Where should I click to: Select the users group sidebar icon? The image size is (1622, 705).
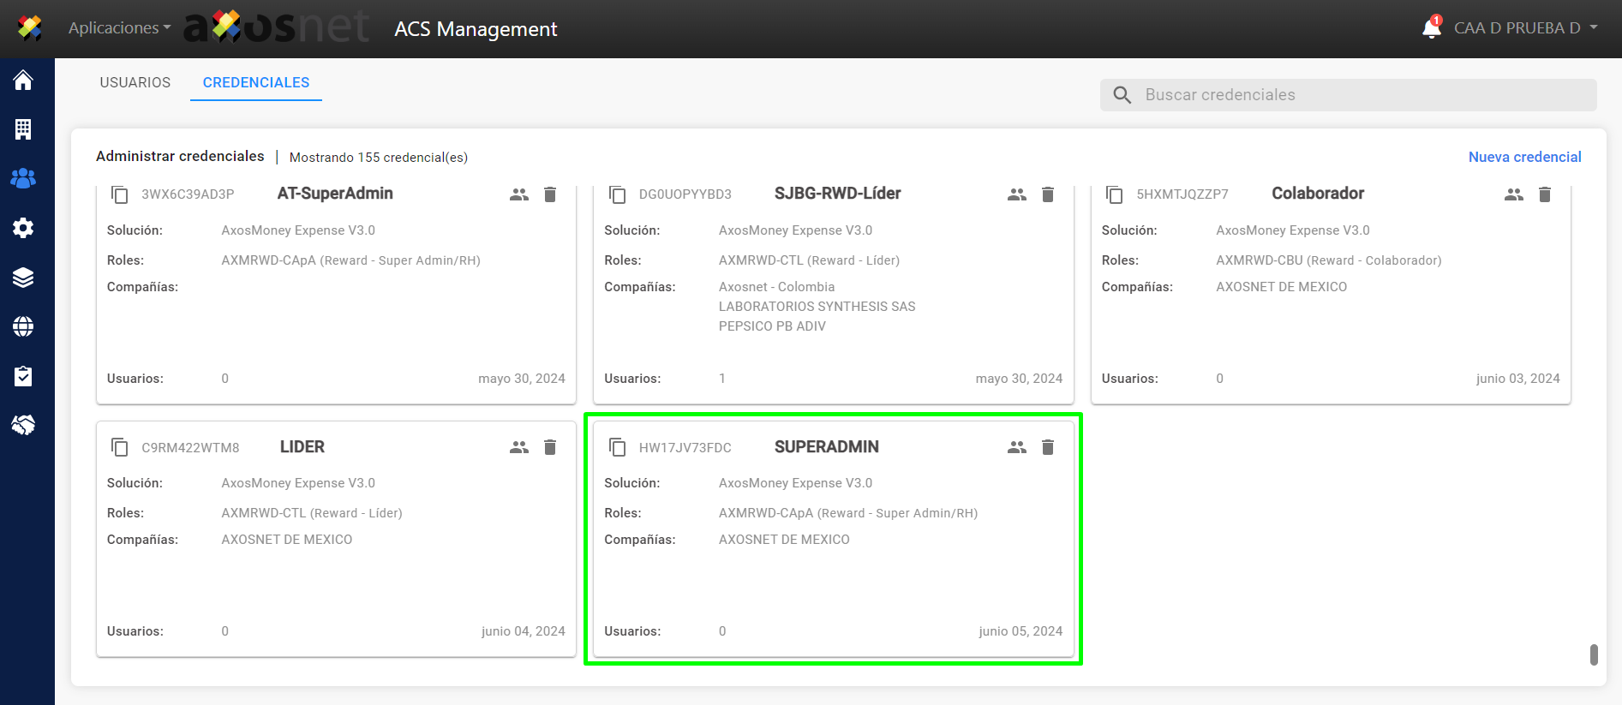tap(23, 178)
